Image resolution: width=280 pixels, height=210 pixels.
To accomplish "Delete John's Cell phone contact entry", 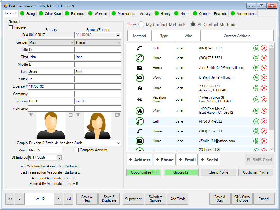I will coord(264,48).
